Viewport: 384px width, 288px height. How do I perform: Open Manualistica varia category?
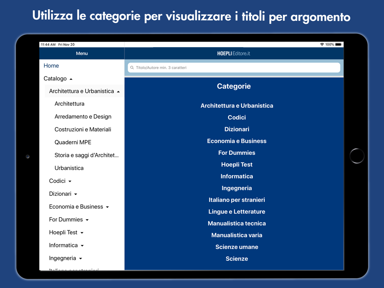(237, 235)
